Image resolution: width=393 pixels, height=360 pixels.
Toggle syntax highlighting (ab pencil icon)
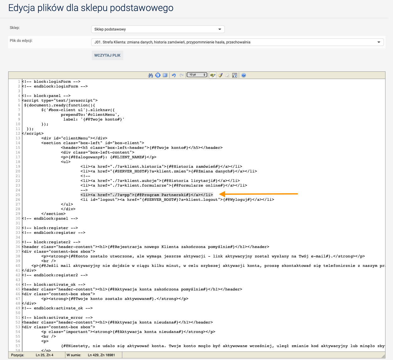(x=213, y=75)
